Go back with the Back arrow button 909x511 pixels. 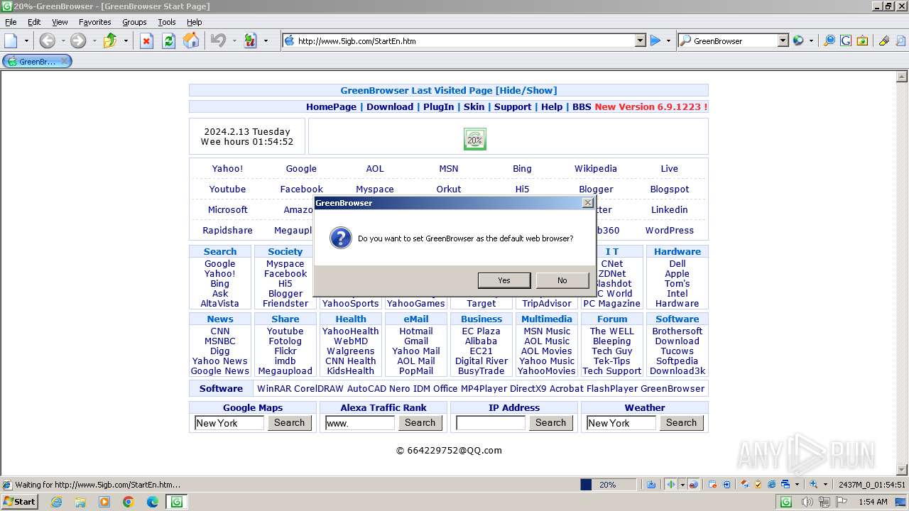(47, 40)
